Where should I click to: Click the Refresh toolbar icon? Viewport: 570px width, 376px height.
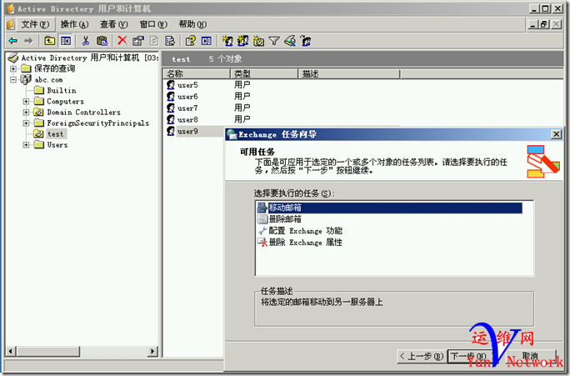[154, 41]
